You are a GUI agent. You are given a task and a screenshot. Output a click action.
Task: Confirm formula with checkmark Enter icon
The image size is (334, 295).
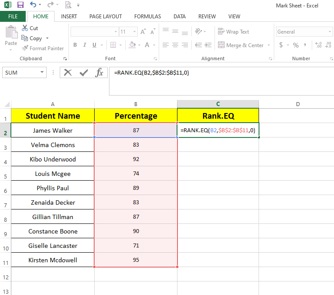(x=84, y=73)
